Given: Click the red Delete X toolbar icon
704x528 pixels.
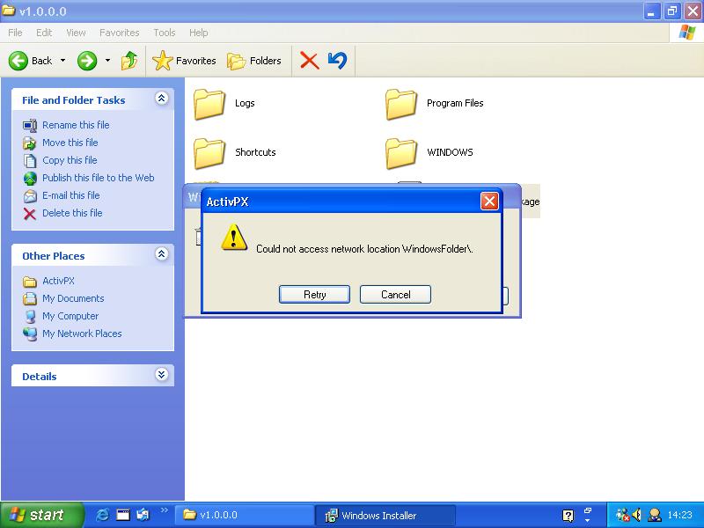Looking at the screenshot, I should [x=309, y=61].
